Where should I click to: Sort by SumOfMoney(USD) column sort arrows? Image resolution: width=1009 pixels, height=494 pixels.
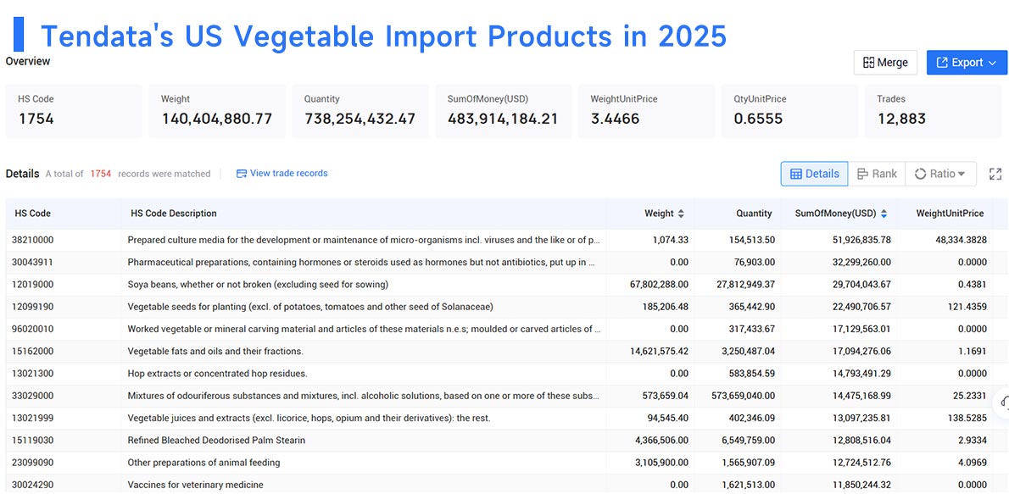coord(884,214)
